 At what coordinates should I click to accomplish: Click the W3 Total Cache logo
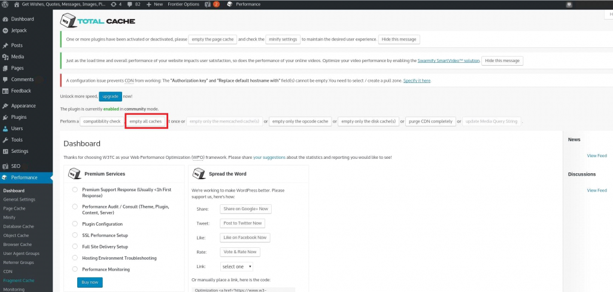click(98, 21)
